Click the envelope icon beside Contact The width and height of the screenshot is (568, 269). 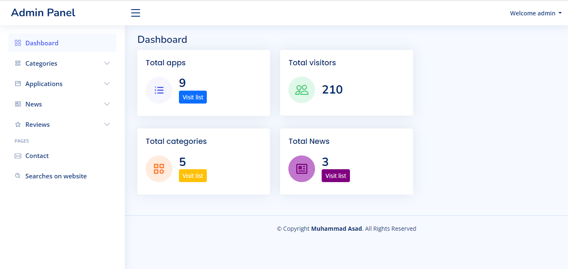(18, 156)
